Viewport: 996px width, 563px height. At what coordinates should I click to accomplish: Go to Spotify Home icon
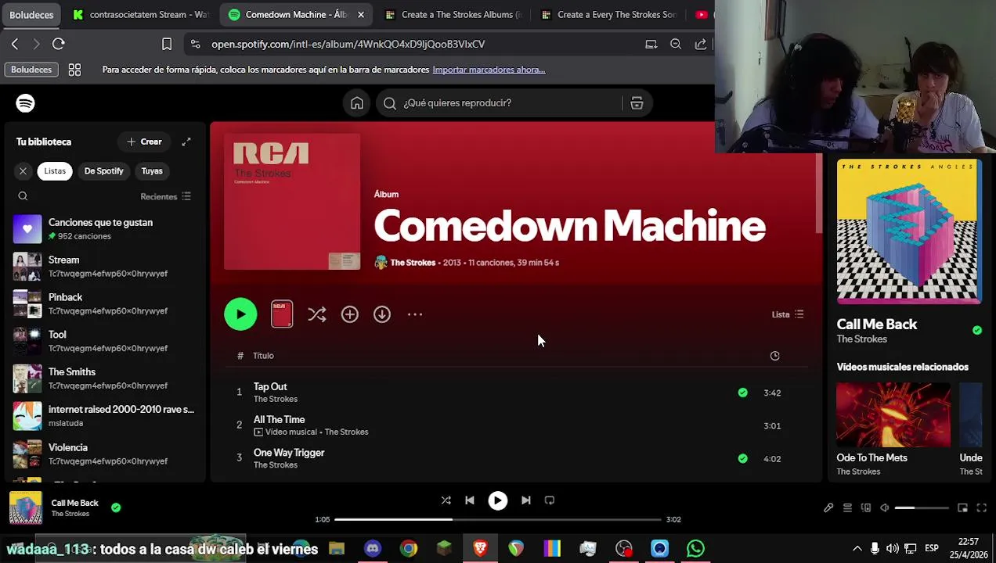[x=357, y=103]
